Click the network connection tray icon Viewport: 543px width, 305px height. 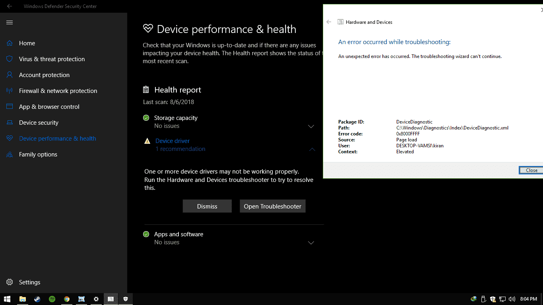pyautogui.click(x=502, y=299)
